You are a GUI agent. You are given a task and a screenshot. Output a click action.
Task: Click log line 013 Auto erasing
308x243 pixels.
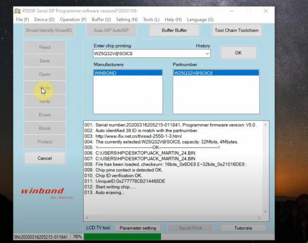104,193
